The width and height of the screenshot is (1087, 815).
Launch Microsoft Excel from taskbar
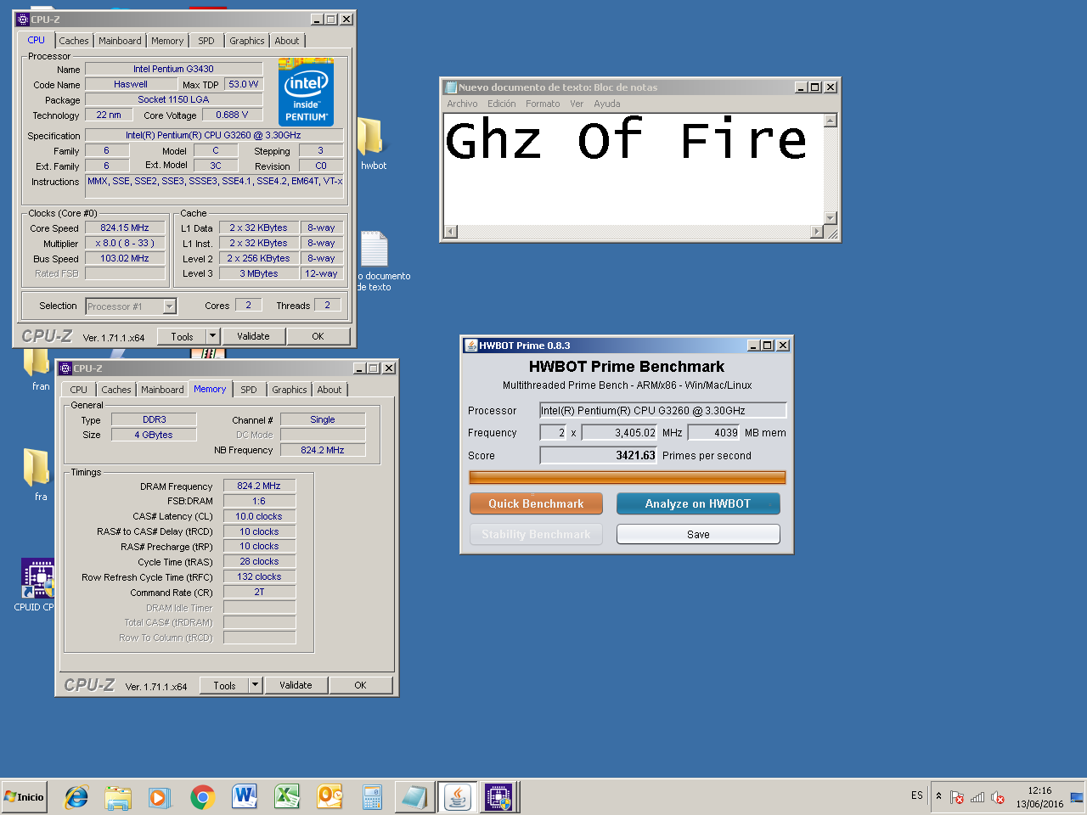coord(287,797)
